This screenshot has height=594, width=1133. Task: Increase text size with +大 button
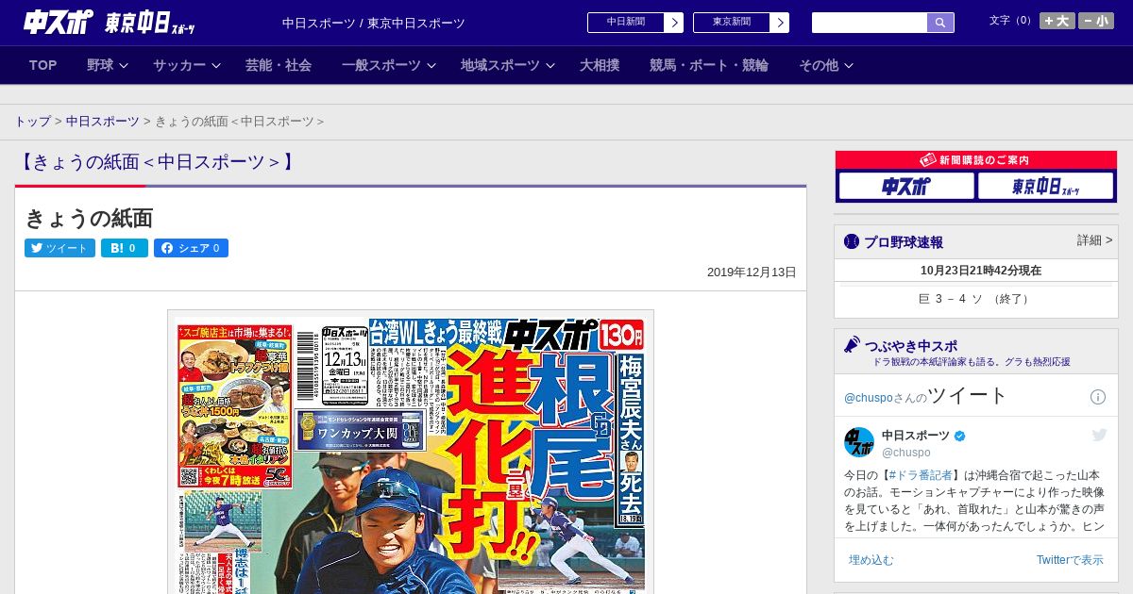[x=1057, y=21]
